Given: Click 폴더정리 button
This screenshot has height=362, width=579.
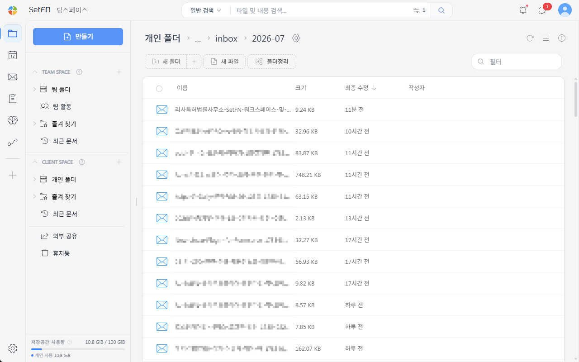Looking at the screenshot, I should [272, 62].
